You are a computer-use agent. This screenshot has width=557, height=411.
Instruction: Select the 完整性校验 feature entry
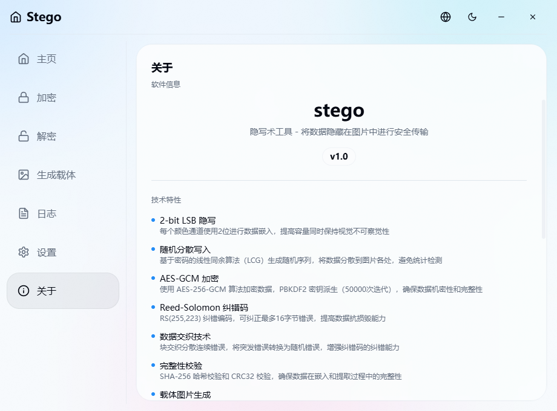tap(181, 366)
